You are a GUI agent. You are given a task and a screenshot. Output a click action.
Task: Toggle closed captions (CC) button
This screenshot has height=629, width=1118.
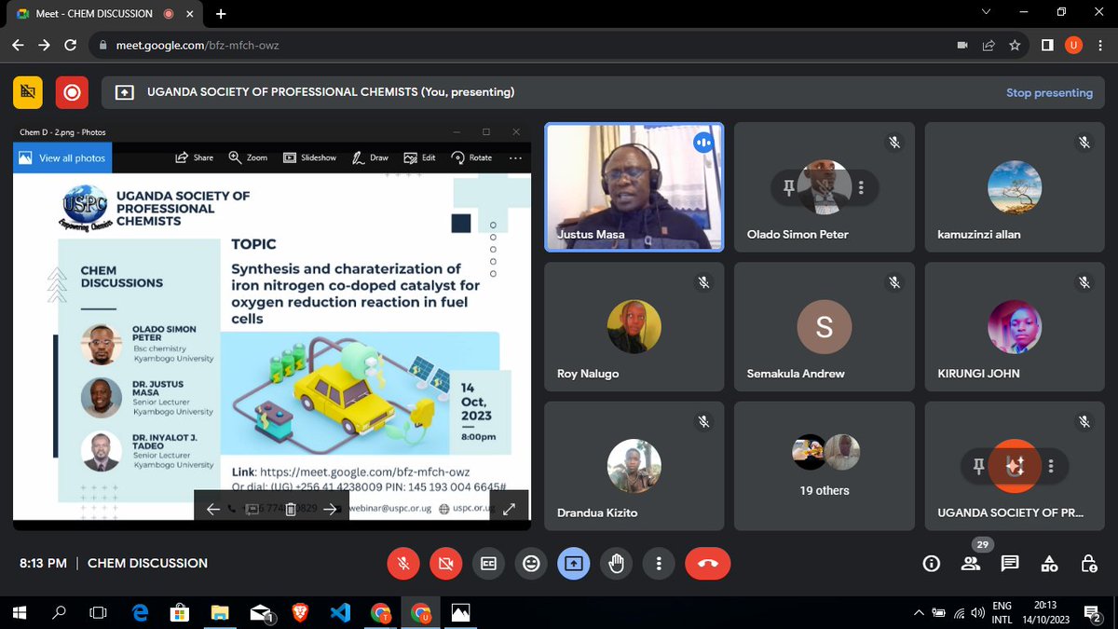[x=488, y=563]
